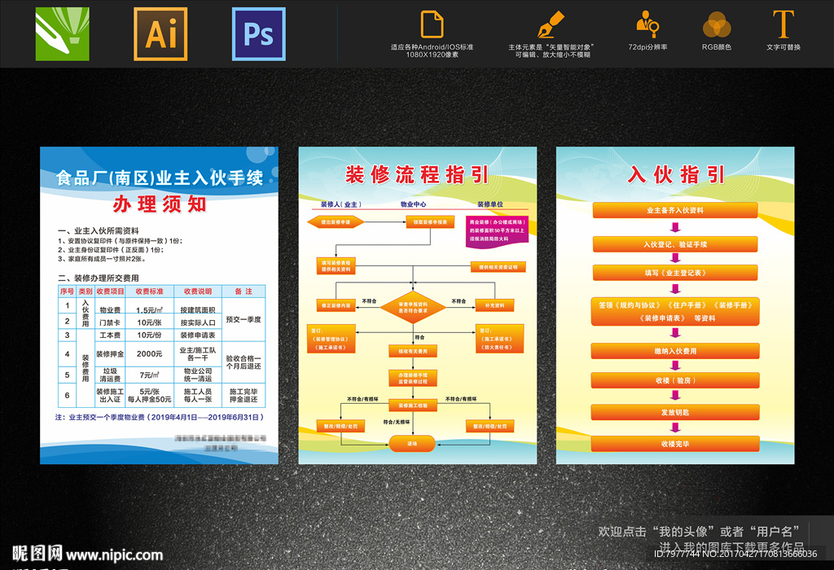Click the '入伙登记、验证手续' step bar
This screenshot has height=570, width=834.
pos(675,244)
